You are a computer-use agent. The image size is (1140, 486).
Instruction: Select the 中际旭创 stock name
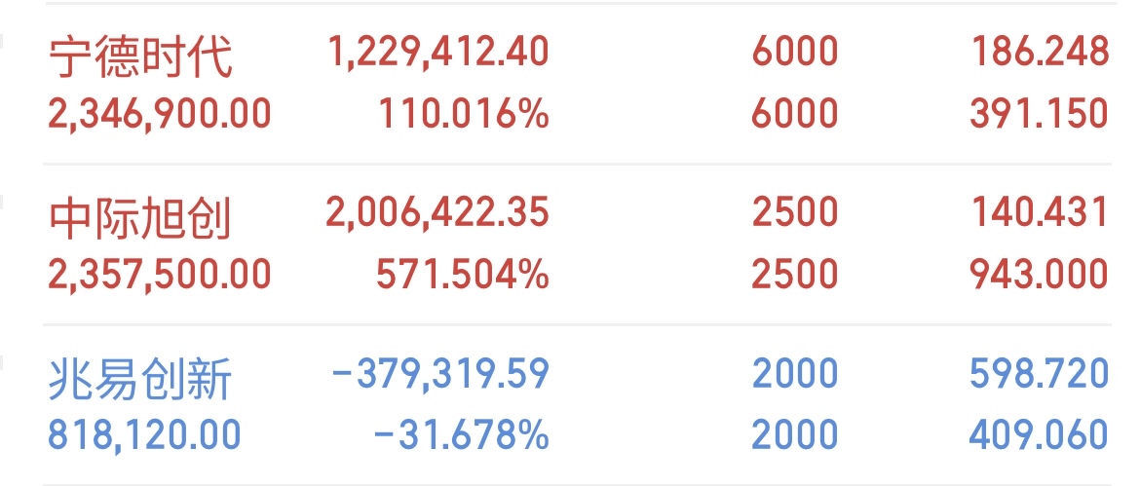(140, 217)
